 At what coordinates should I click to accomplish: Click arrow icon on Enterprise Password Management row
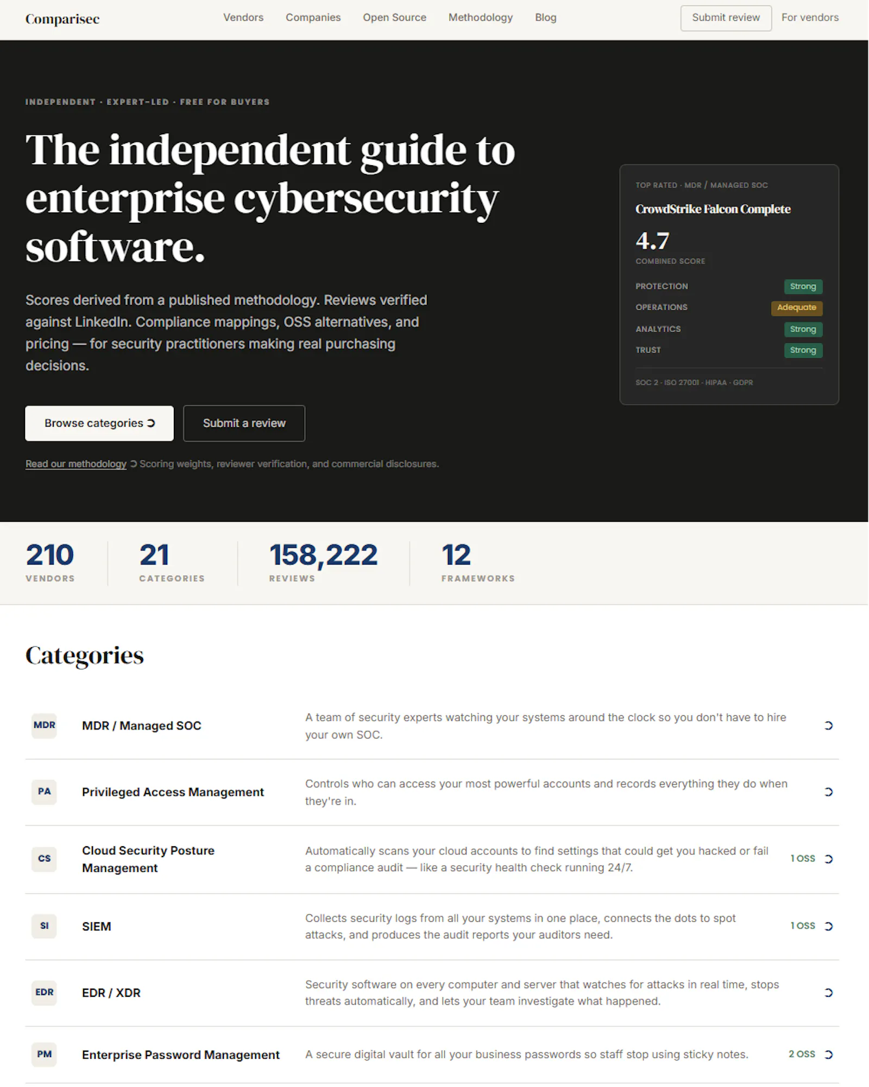tap(829, 1055)
